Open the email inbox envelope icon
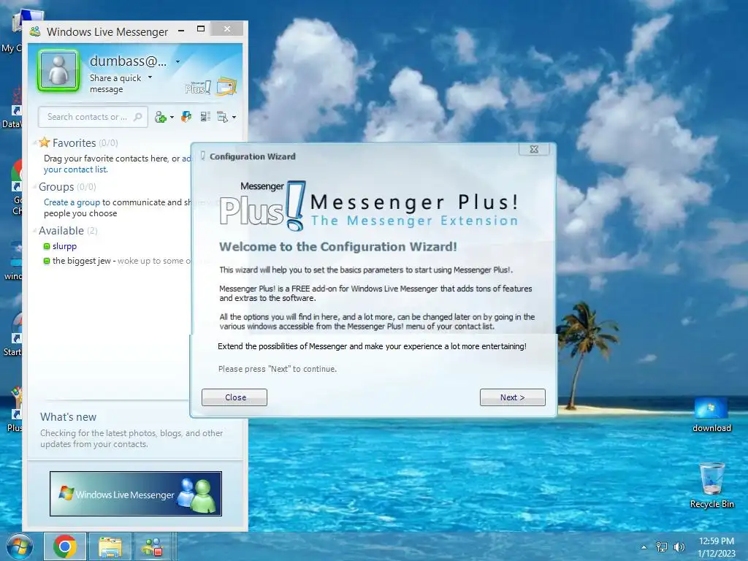Screen dimensions: 748x561 click(x=226, y=86)
